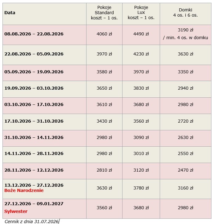Click the red Boże Narodzenie label

coord(24,190)
